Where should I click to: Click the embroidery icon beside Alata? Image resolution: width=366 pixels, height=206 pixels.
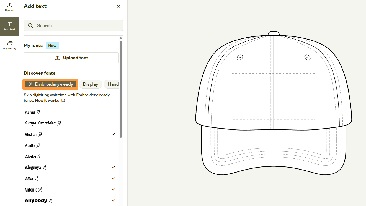(x=39, y=156)
